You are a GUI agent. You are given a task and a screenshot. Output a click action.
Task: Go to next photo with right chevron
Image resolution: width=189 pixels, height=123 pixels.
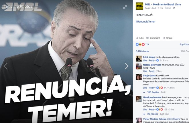point(126,66)
